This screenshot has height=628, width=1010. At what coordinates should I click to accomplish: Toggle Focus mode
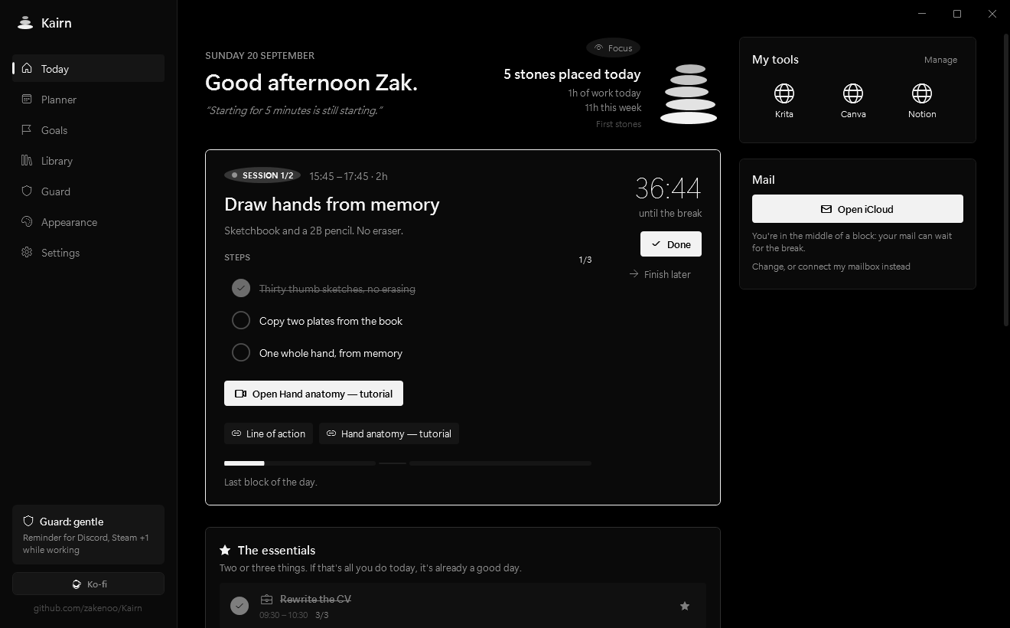tap(613, 47)
